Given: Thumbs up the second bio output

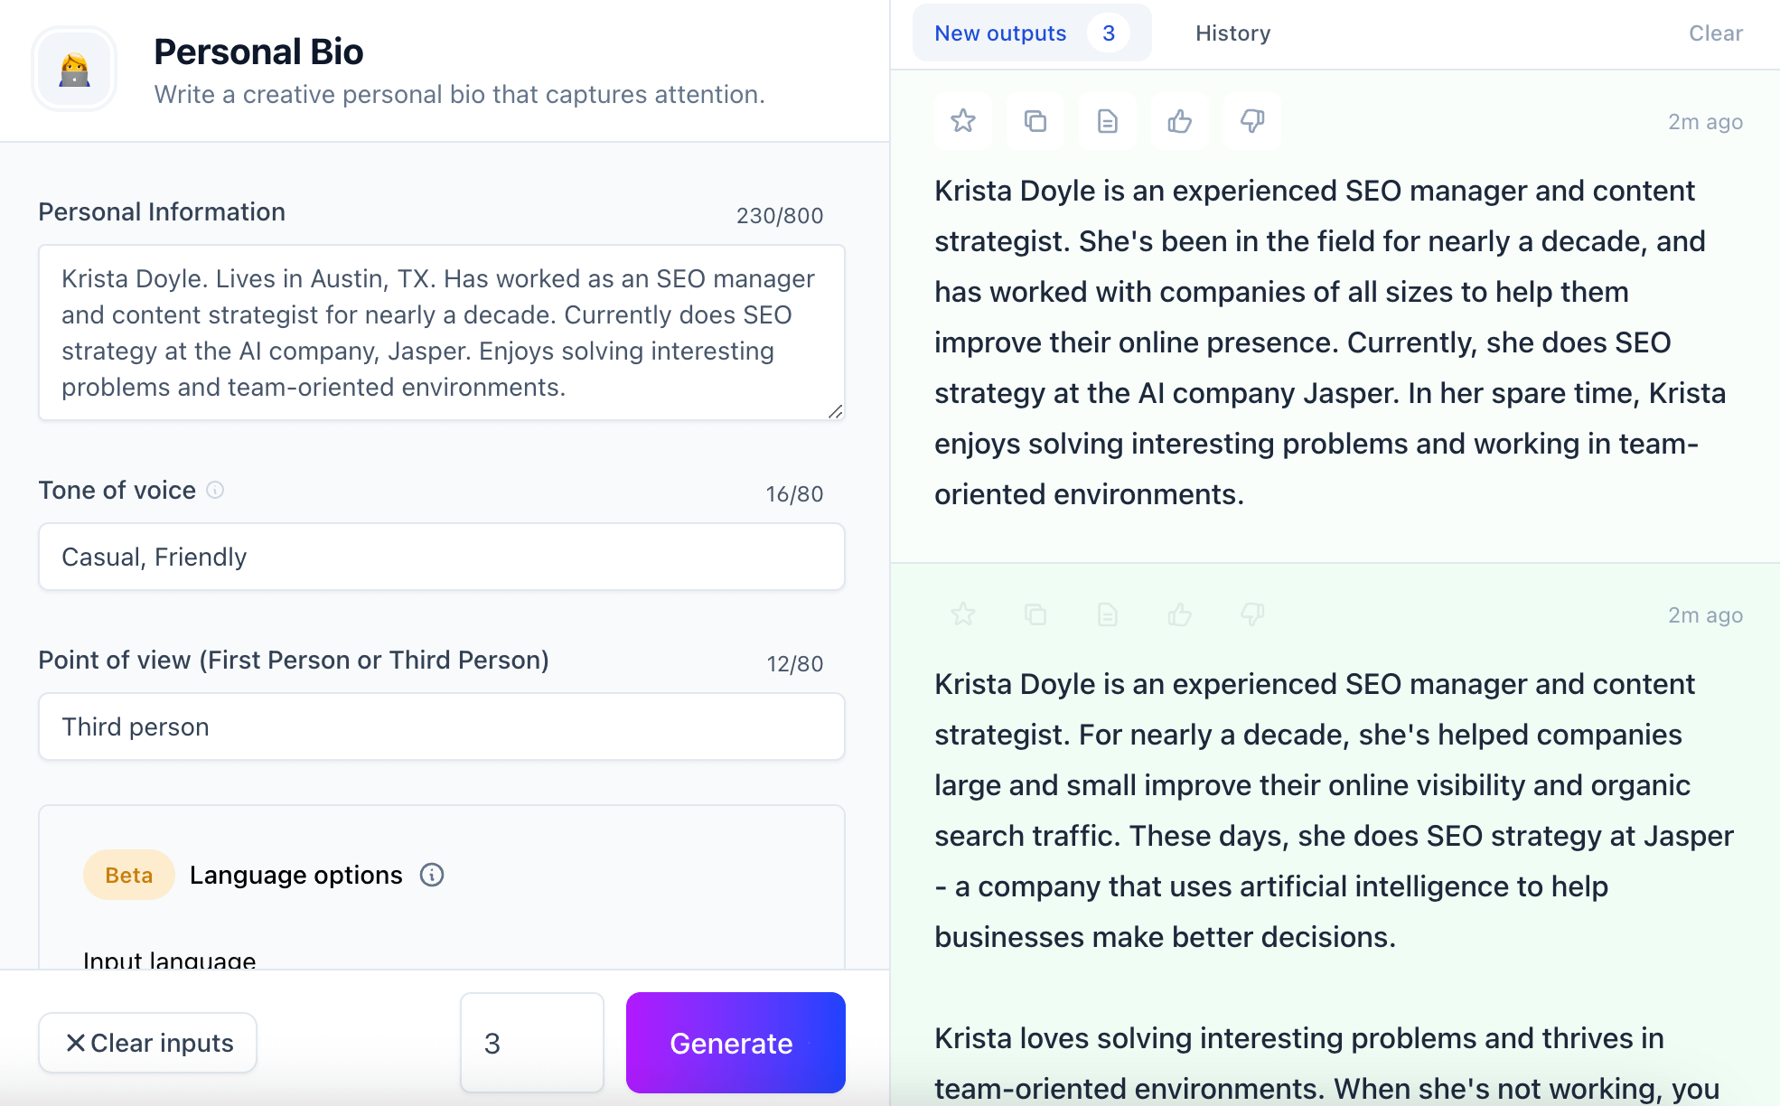Looking at the screenshot, I should [1180, 614].
